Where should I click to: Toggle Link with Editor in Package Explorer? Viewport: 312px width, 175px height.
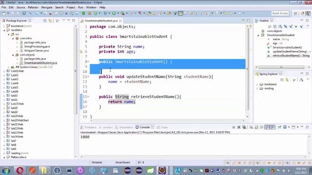click(x=50, y=20)
